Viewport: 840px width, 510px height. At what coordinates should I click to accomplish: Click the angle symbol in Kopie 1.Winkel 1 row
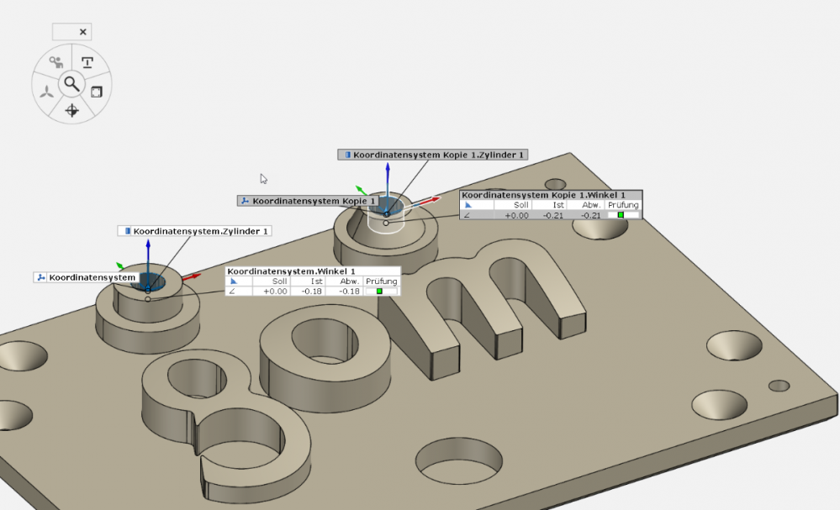click(x=468, y=215)
